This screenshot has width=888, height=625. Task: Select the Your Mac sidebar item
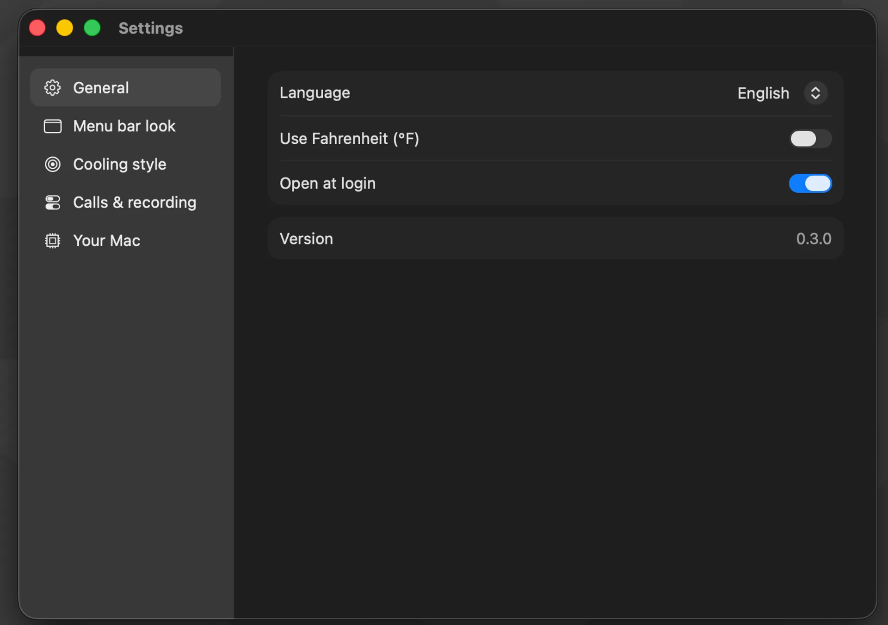tap(125, 241)
